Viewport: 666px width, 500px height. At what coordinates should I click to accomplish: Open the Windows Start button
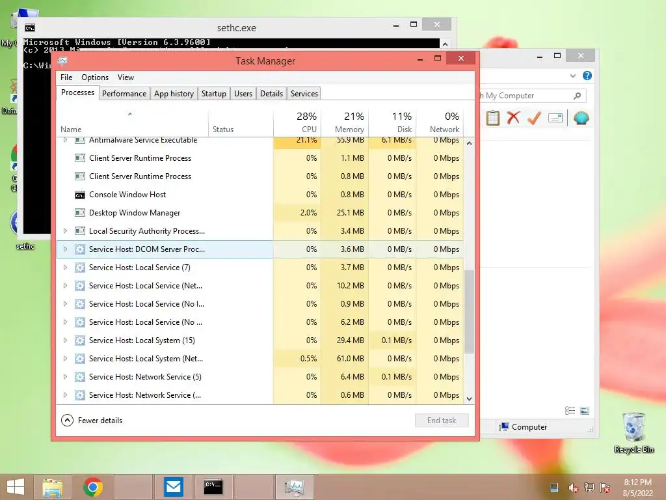coord(16,487)
